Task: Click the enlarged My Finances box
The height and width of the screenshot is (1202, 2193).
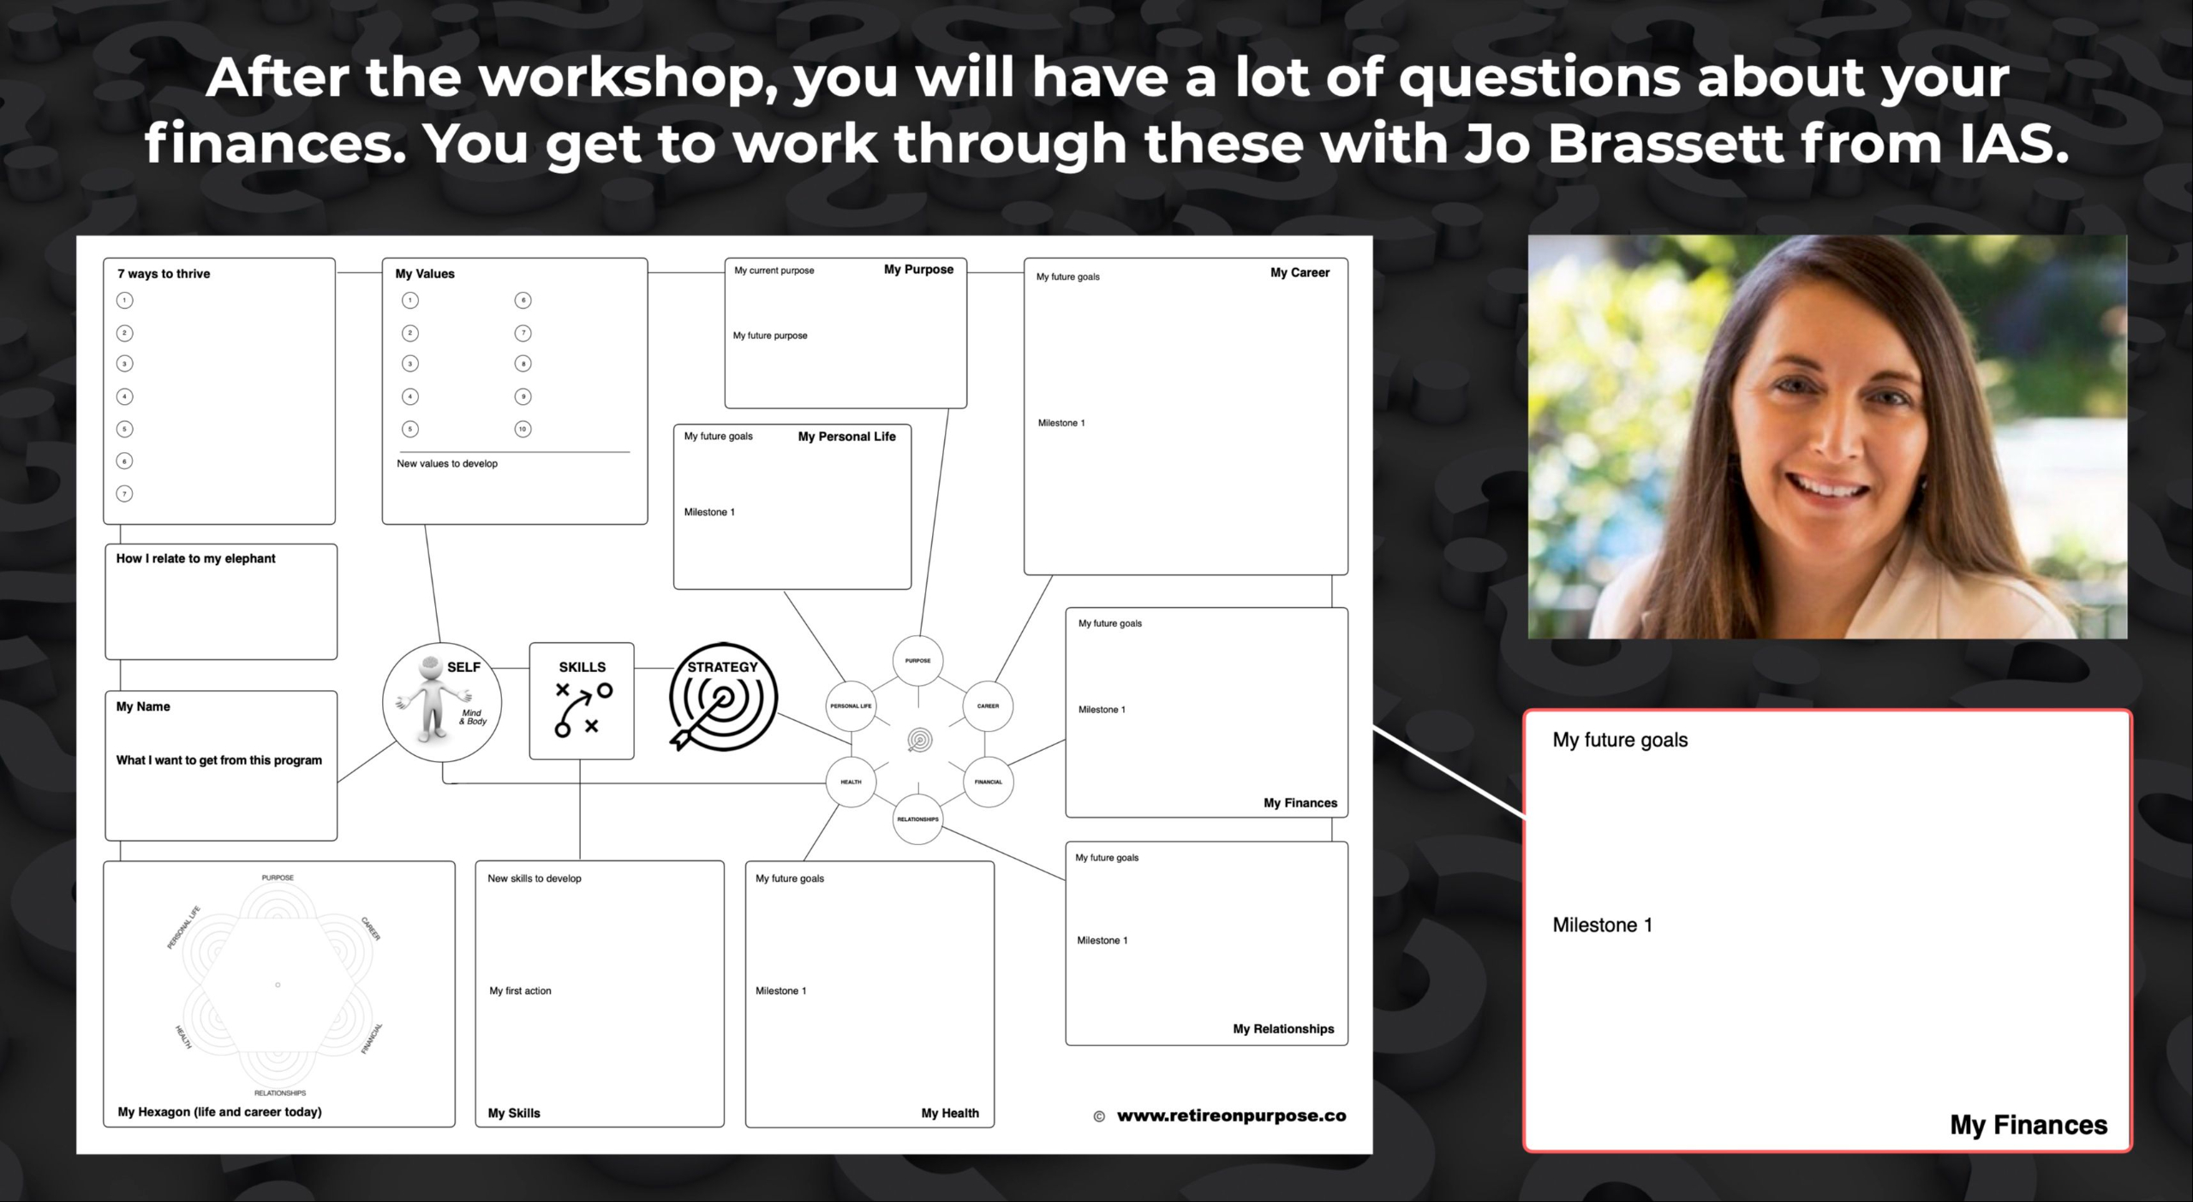Action: [x=1826, y=931]
